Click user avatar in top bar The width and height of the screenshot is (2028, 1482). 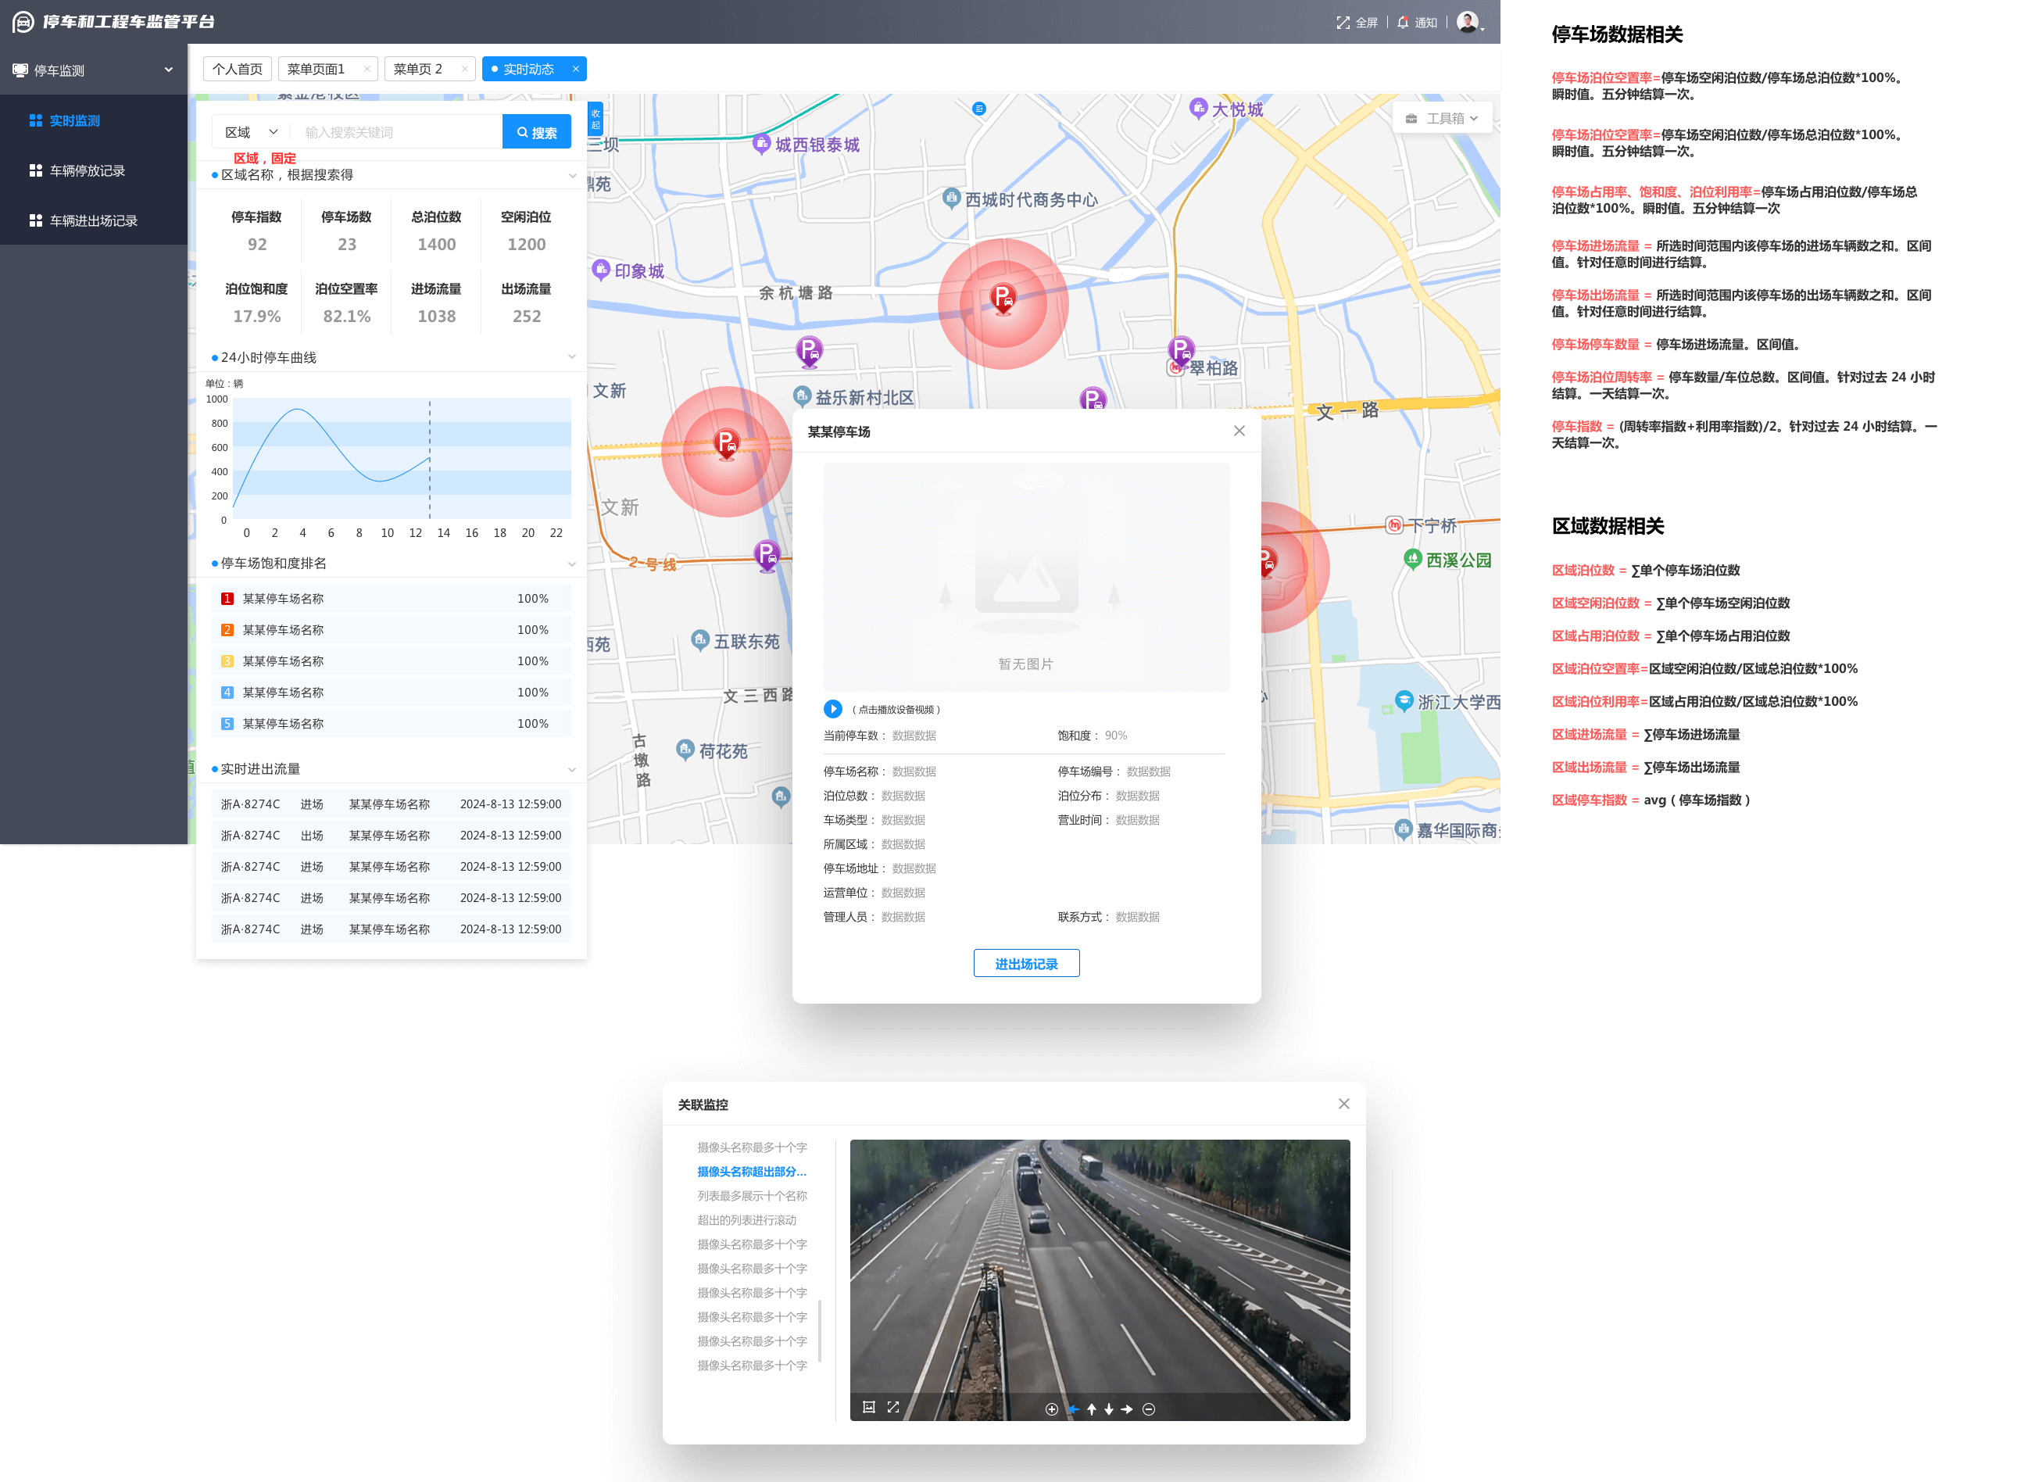point(1468,23)
